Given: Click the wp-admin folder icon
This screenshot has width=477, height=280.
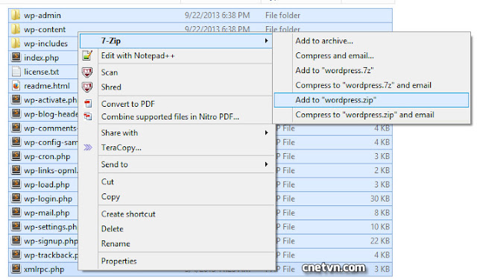Looking at the screenshot, I should [x=16, y=15].
